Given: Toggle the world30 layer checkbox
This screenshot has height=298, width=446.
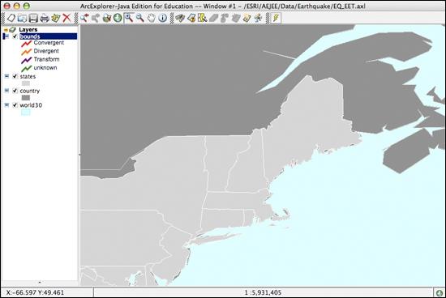Looking at the screenshot, I should point(15,105).
